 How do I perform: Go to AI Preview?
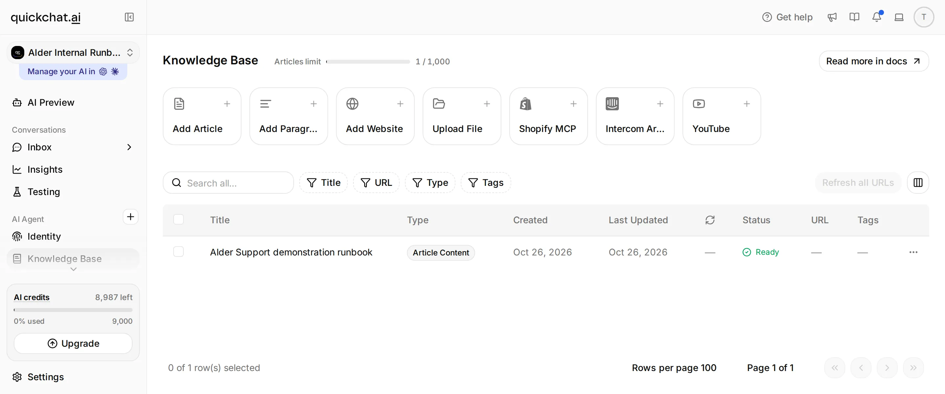click(x=73, y=102)
